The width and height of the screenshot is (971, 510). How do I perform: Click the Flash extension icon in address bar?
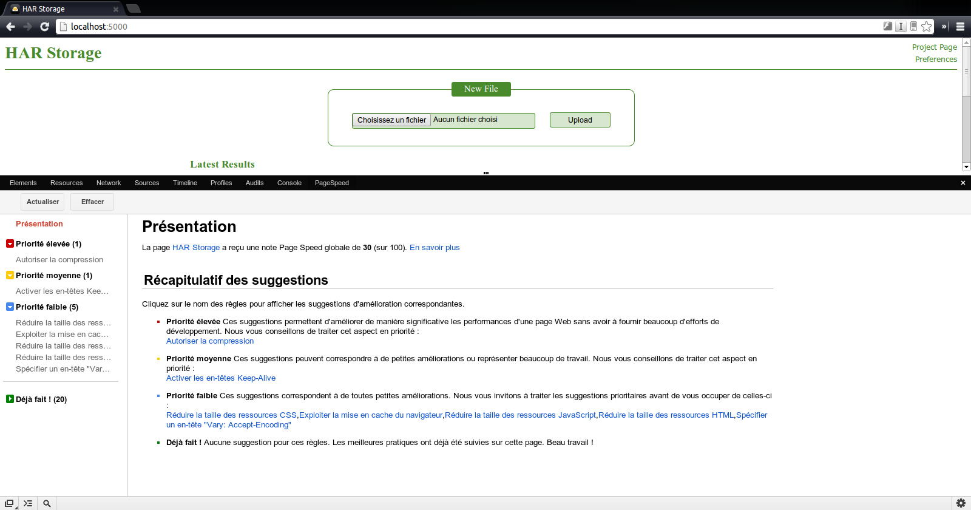887,26
